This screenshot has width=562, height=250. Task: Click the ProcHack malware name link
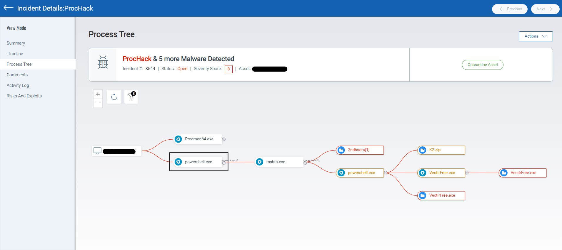pyautogui.click(x=137, y=59)
